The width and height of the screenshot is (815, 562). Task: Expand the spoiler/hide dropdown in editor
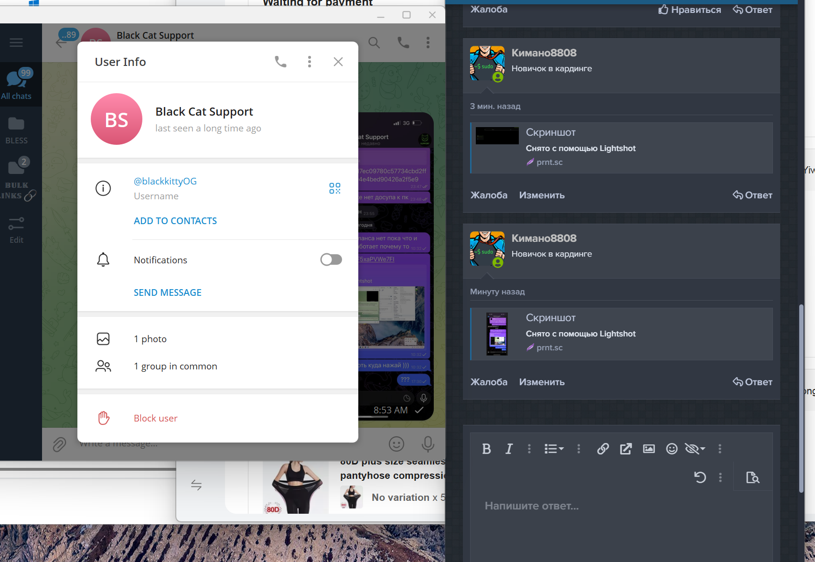point(695,449)
